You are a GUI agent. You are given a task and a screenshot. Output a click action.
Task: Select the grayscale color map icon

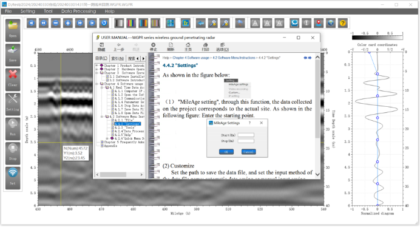[119, 23]
